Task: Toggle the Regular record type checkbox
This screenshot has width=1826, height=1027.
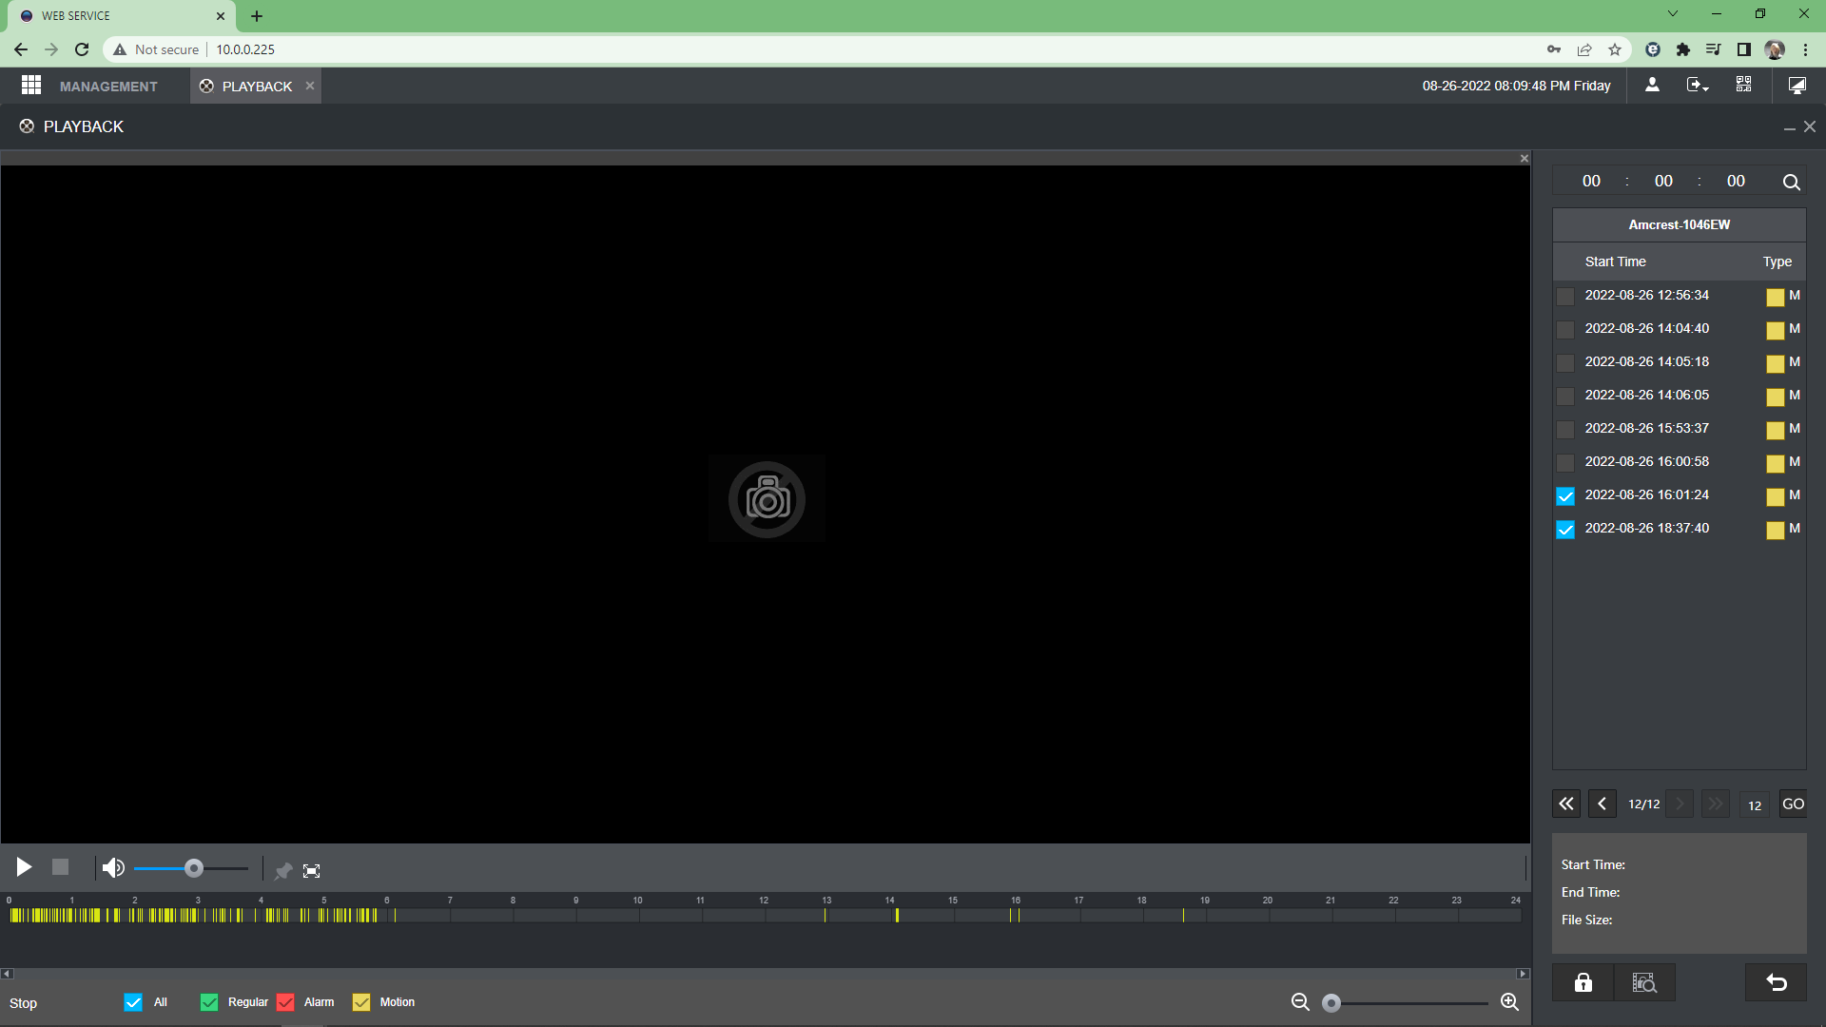Action: [x=209, y=1002]
